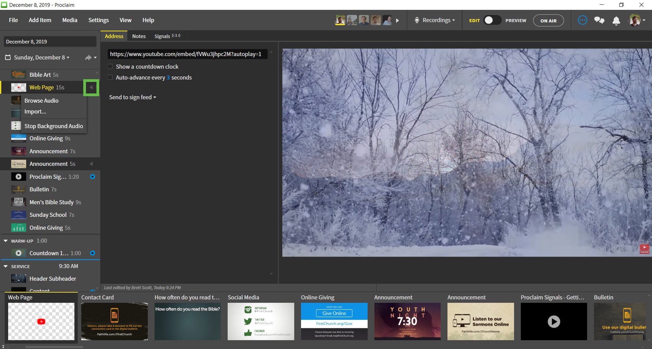Select the Bible reading poll slide thumbnail
652x349 pixels.
[x=188, y=321]
